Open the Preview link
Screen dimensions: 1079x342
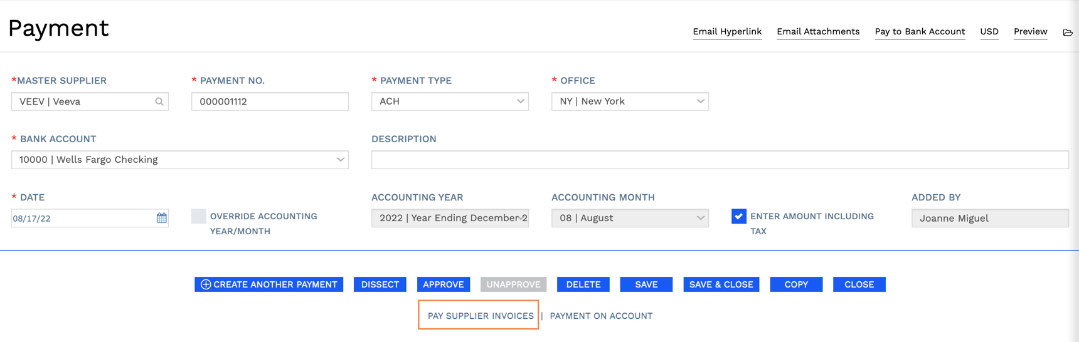pyautogui.click(x=1031, y=31)
